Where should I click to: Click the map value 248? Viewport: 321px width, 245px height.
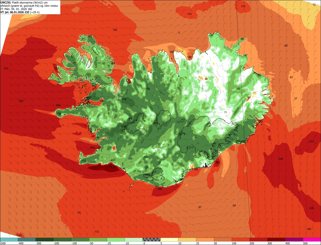click(x=281, y=159)
